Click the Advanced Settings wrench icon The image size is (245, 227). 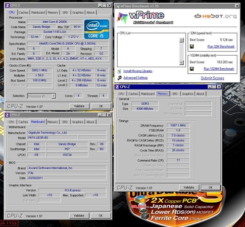click(x=119, y=78)
